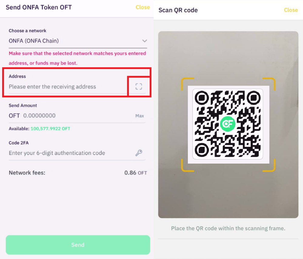Image resolution: width=303 pixels, height=259 pixels.
Task: Close the Send ONFA Token OFT panel
Action: (x=143, y=7)
